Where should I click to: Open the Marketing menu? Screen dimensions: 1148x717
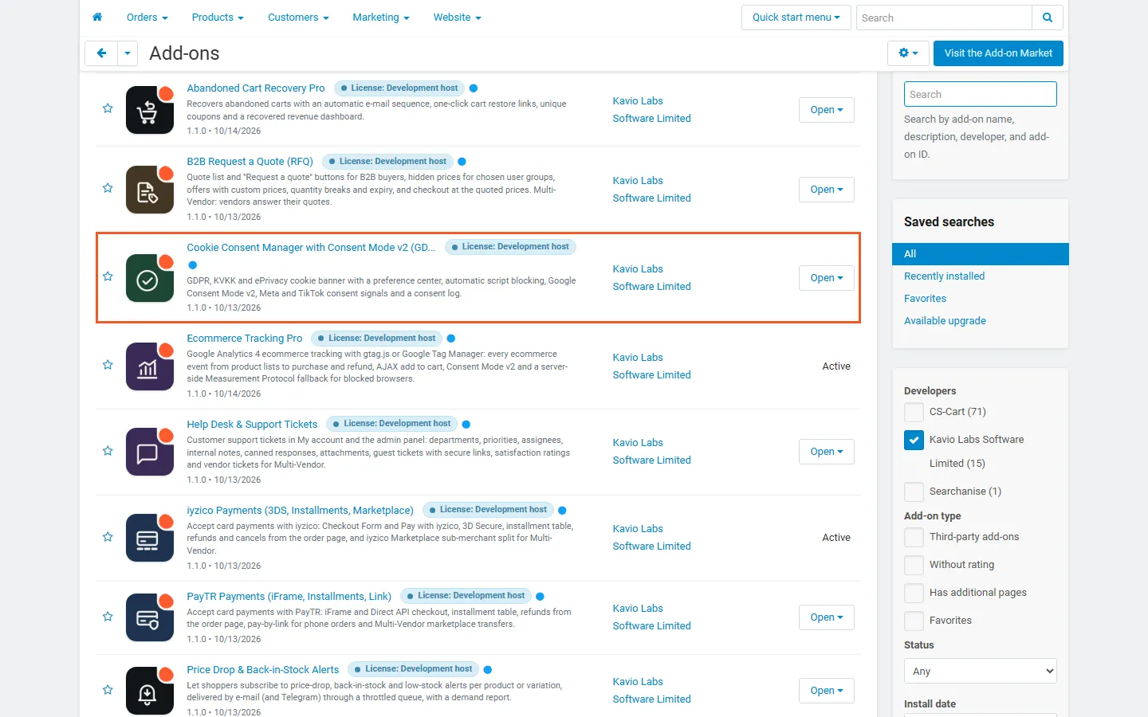[381, 18]
